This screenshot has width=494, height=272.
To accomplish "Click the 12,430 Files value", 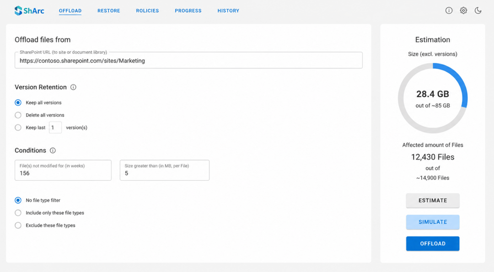I will [x=433, y=157].
